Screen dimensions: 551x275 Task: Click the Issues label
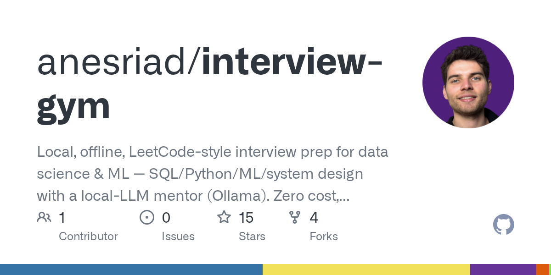pyautogui.click(x=178, y=236)
